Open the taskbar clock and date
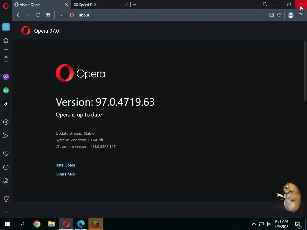This screenshot has height=230, width=307. 281,224
